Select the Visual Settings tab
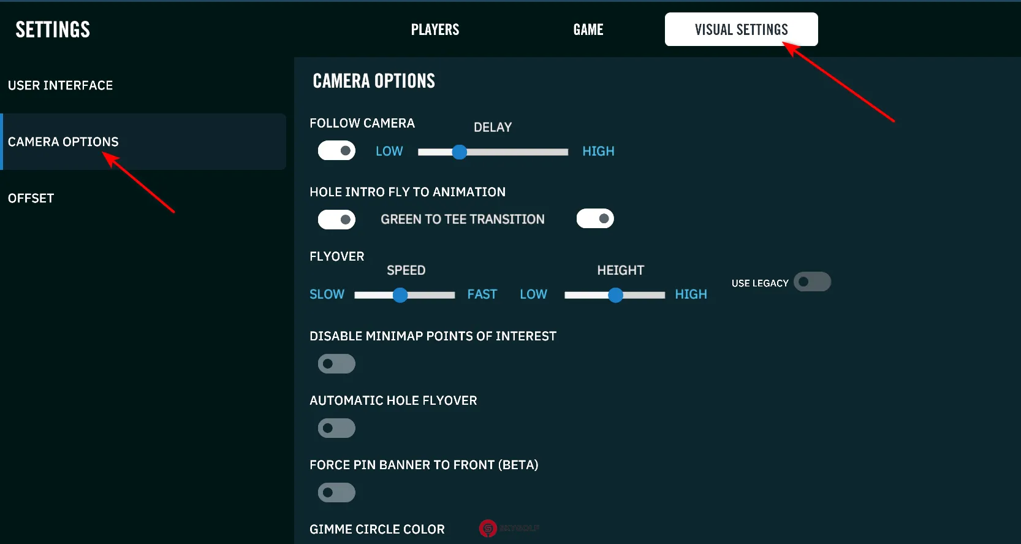This screenshot has width=1021, height=544. pos(741,29)
